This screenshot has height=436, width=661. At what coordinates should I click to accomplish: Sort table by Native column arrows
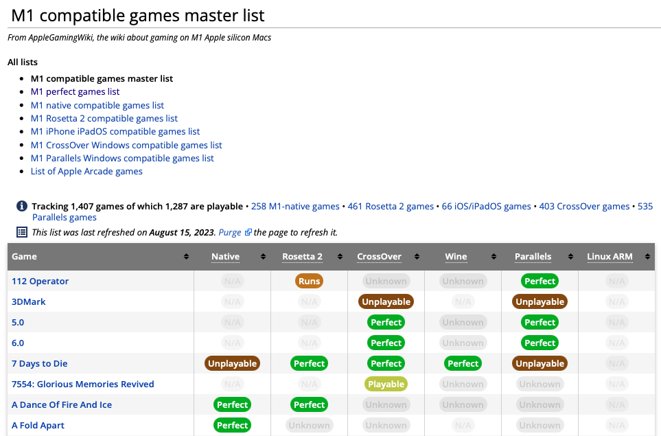click(263, 257)
